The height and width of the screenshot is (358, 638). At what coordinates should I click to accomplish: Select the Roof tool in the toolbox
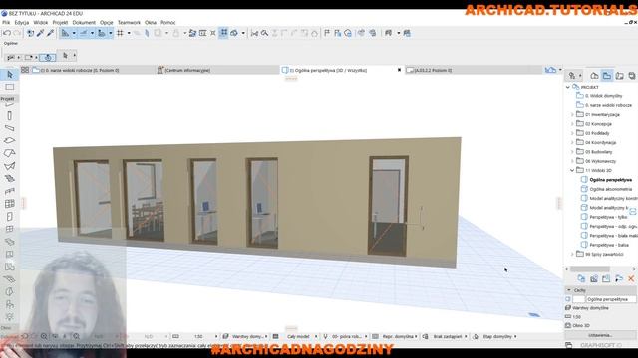pyautogui.click(x=10, y=153)
